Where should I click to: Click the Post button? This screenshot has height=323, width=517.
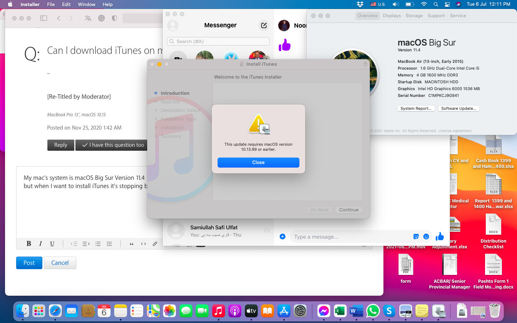[29, 263]
